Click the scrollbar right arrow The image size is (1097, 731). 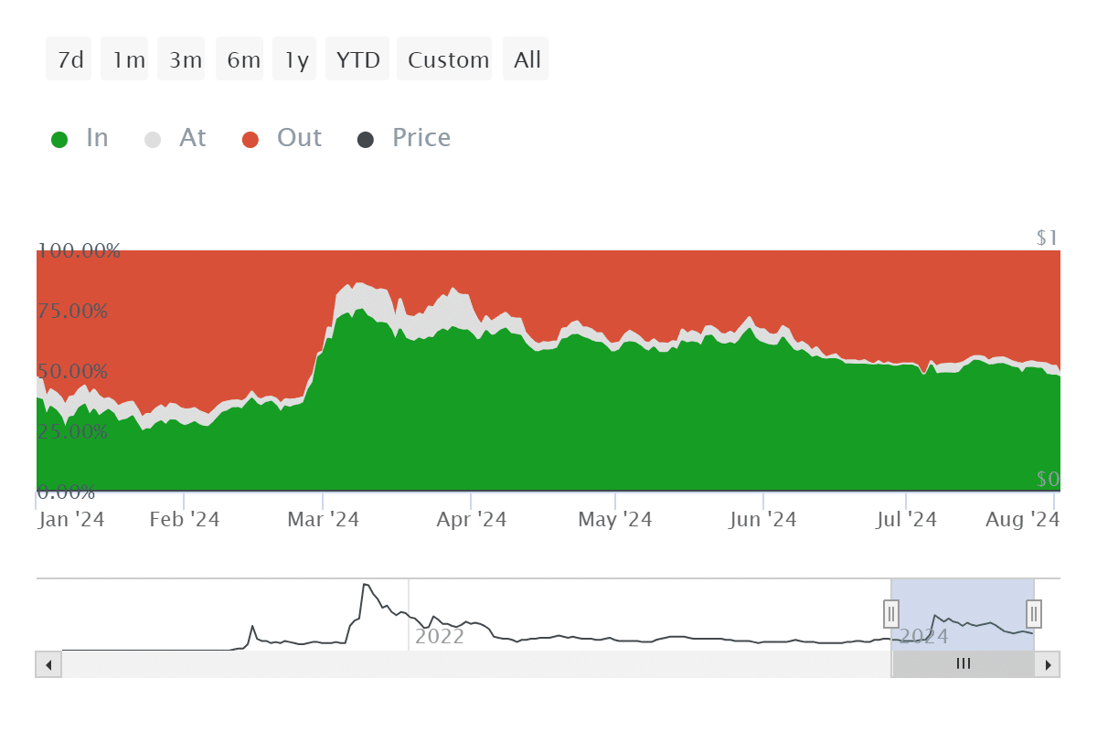[1048, 664]
